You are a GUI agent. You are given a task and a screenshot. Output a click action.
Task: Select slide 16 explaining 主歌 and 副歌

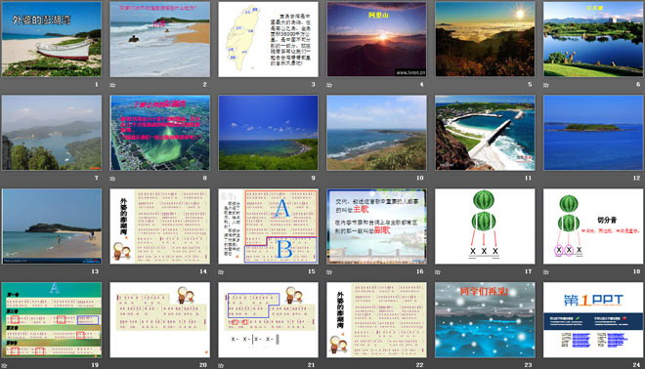[x=376, y=226]
